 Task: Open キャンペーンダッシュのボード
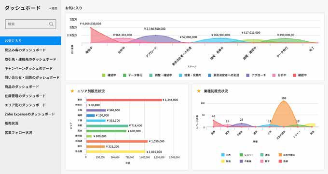click(x=28, y=68)
